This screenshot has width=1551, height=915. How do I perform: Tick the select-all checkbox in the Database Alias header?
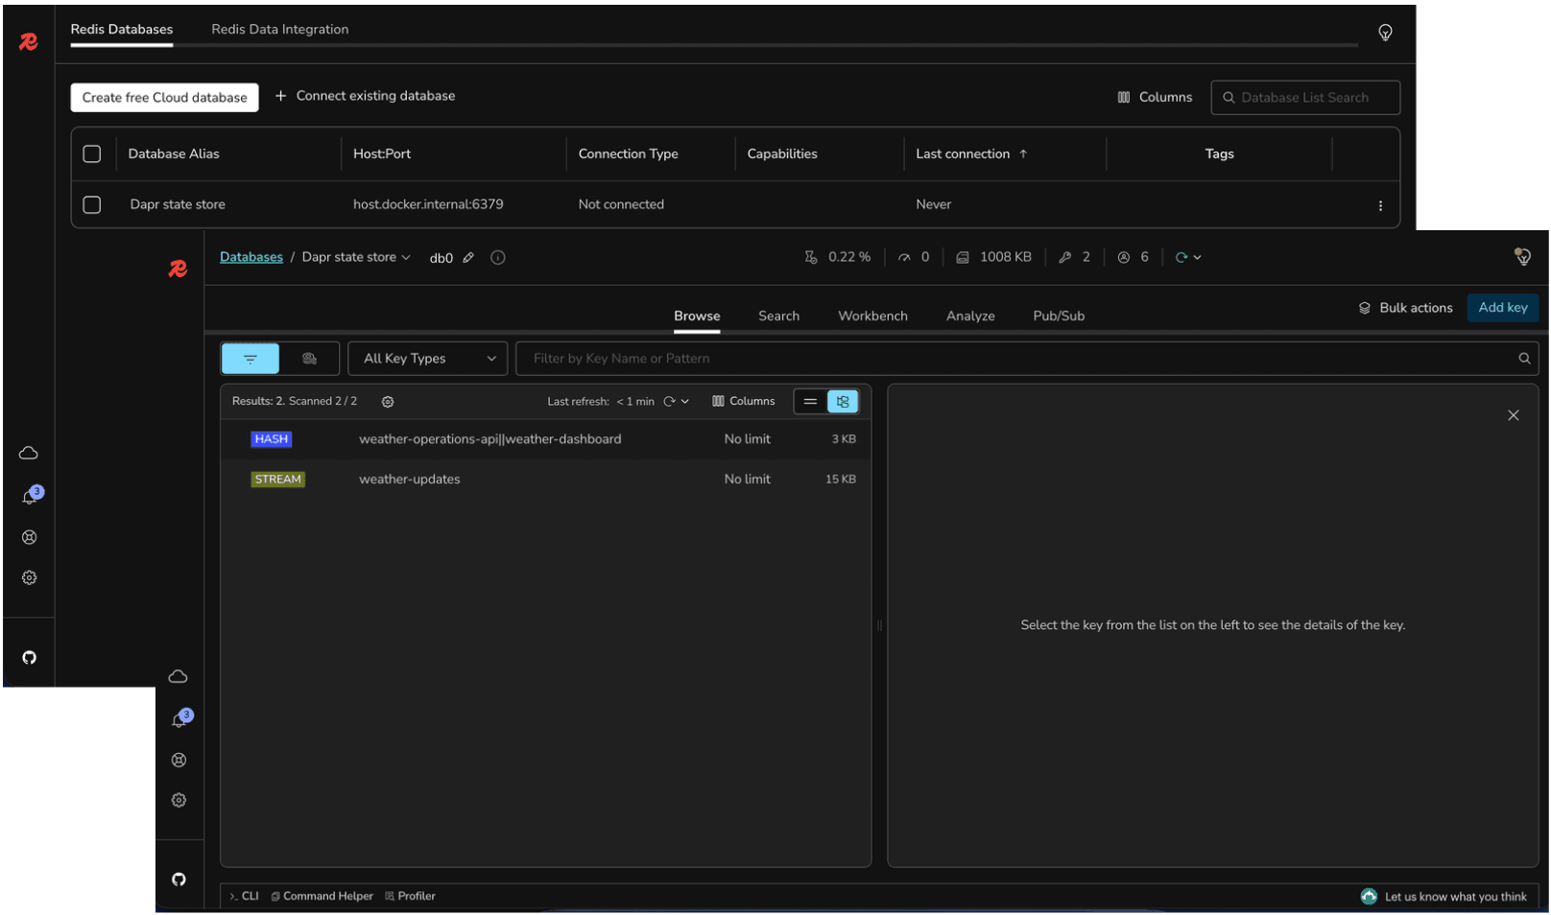coord(92,153)
